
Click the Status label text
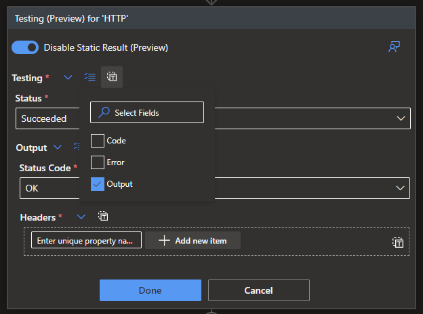[x=28, y=98]
